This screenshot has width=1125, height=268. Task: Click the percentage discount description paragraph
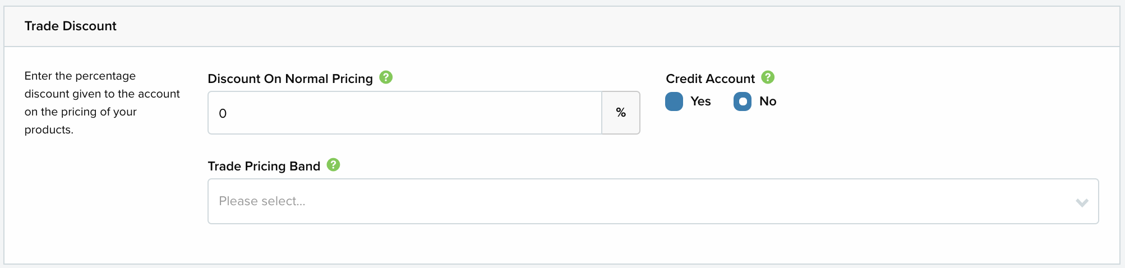click(x=102, y=103)
